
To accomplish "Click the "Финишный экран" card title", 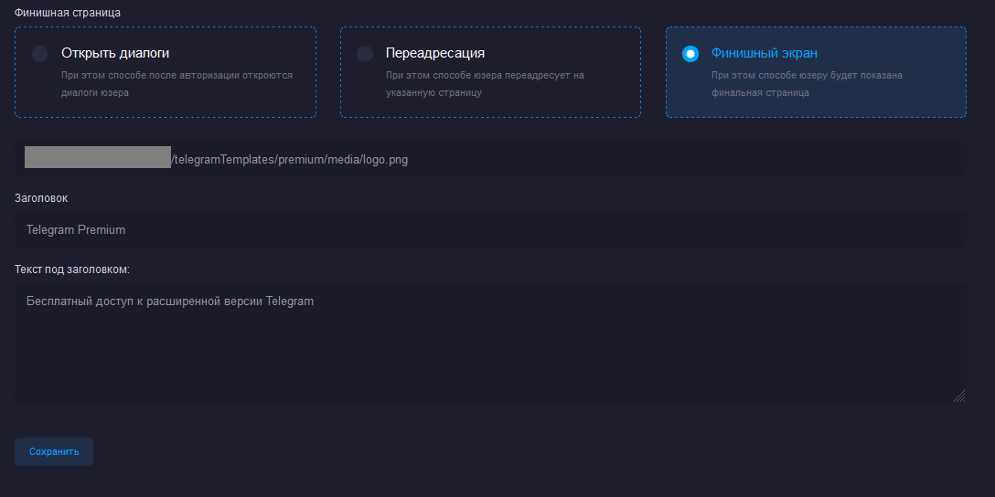I will [x=764, y=53].
